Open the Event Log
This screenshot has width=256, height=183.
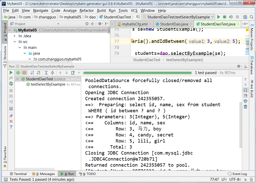(x=237, y=174)
